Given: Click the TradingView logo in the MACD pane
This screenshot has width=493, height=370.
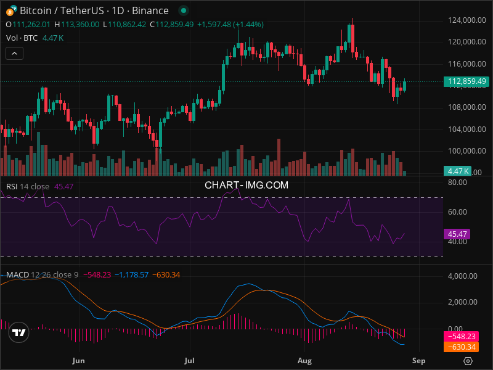Looking at the screenshot, I should pos(19,332).
